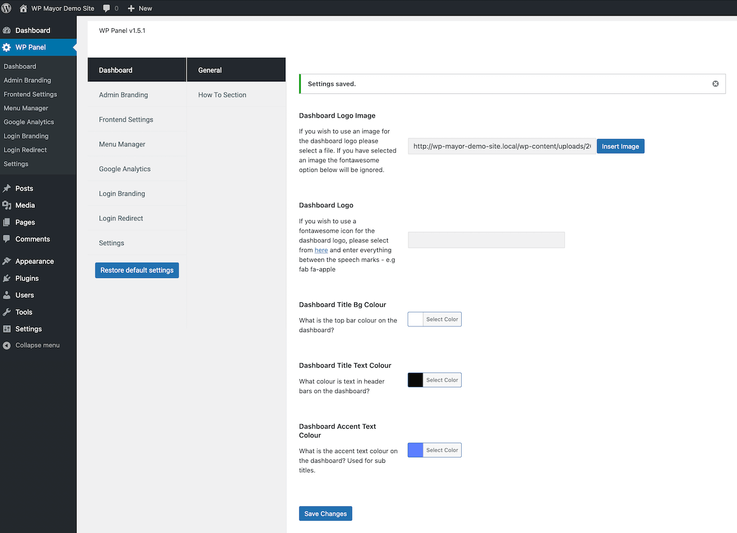Click the Pages icon in sidebar
The height and width of the screenshot is (533, 737).
click(7, 222)
